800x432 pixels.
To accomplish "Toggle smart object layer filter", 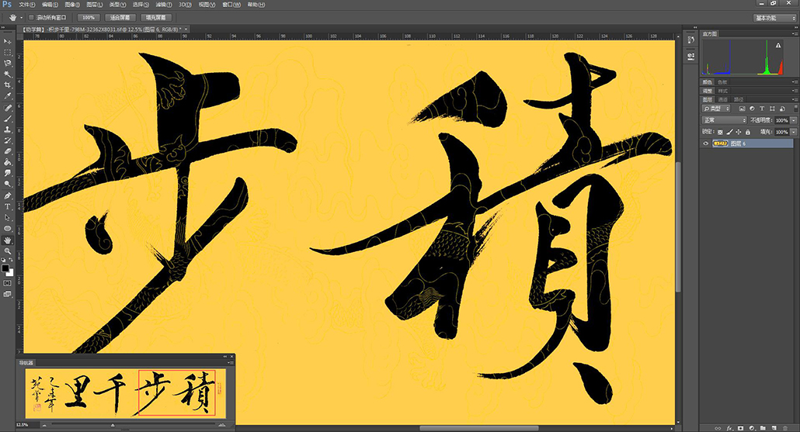I will 782,109.
